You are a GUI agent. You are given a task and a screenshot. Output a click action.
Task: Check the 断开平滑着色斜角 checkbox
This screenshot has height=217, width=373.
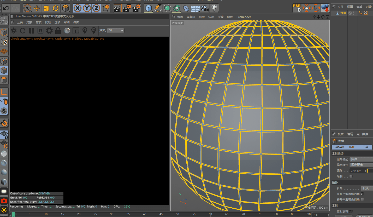click(x=362, y=199)
